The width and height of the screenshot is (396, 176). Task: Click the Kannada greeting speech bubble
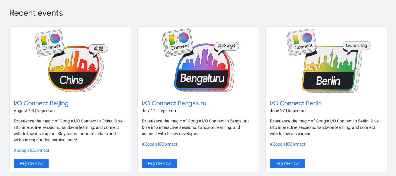pos(226,46)
